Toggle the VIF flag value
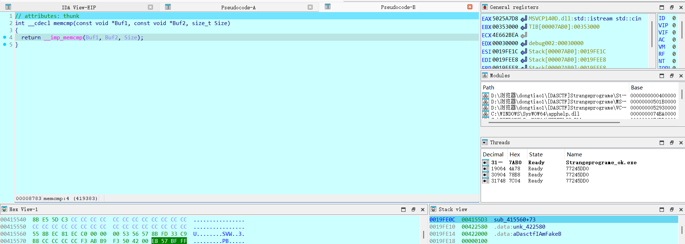 coord(674,33)
